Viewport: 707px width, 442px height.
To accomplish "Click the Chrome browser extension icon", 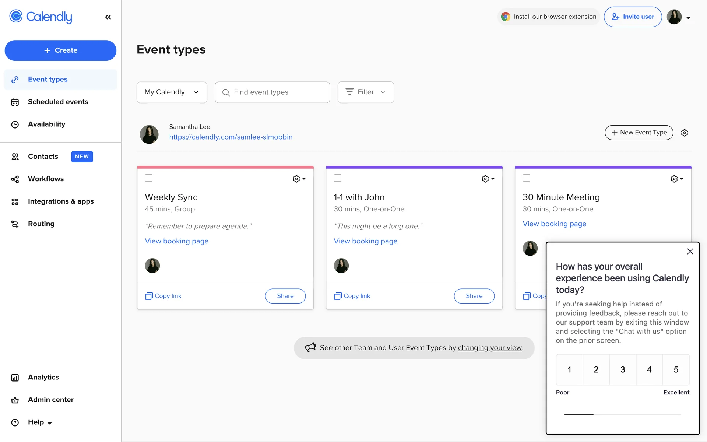I will [x=506, y=17].
